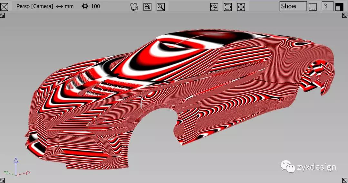Open the Show menu
Viewport: 348px width, 183px height.
tap(293, 6)
